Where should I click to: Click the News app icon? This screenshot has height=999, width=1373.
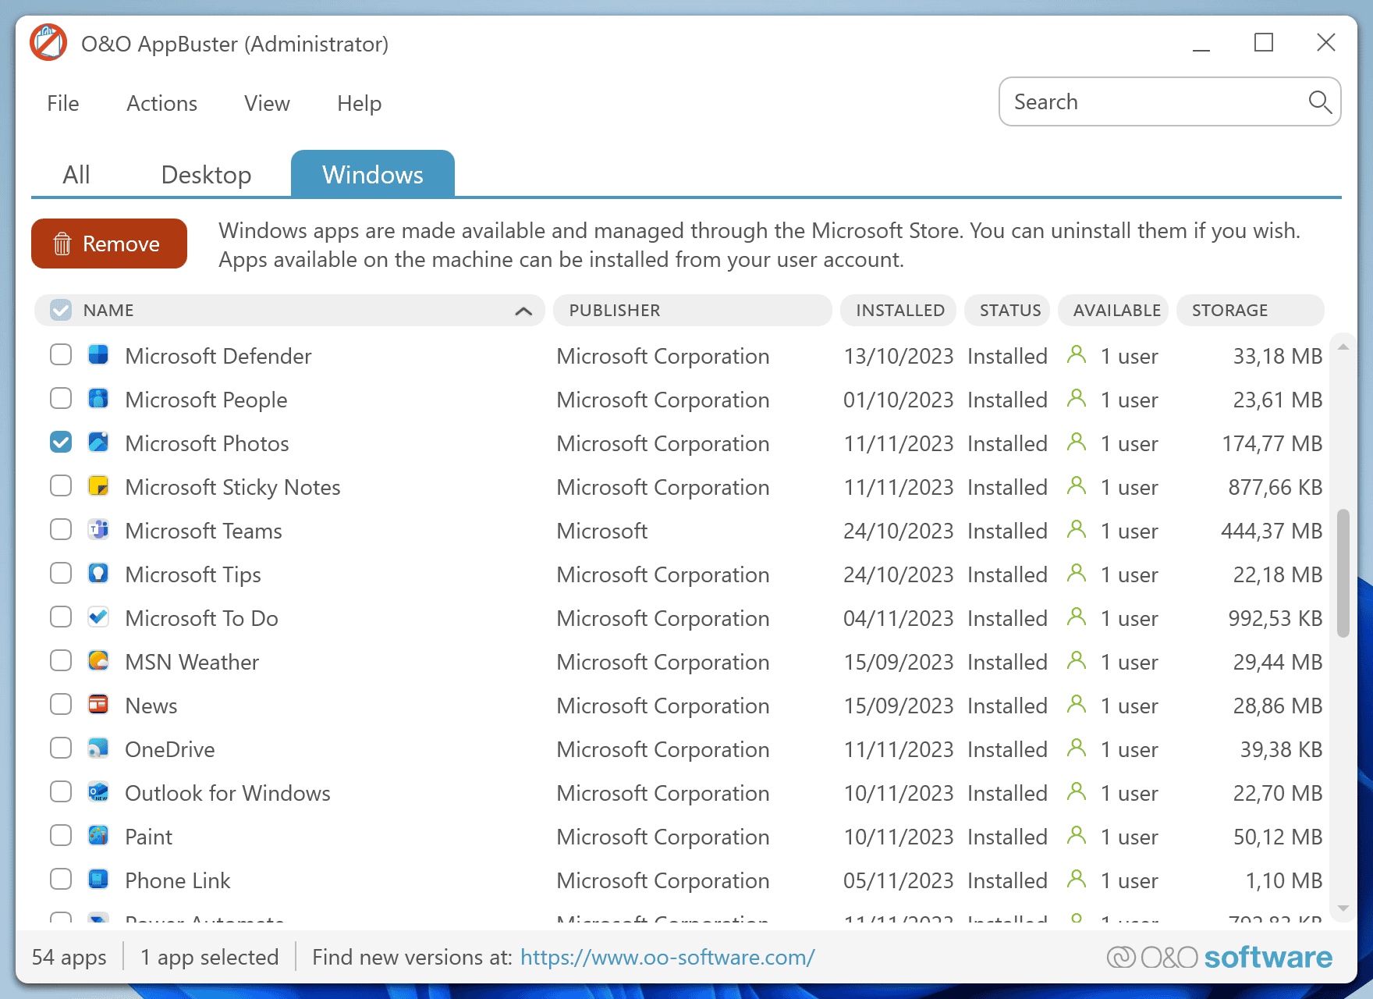(x=98, y=705)
